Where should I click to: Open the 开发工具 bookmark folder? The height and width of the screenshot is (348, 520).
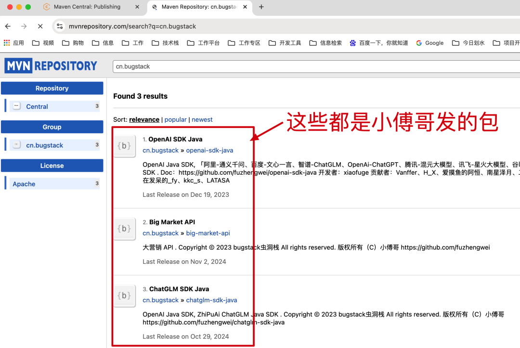pos(285,43)
